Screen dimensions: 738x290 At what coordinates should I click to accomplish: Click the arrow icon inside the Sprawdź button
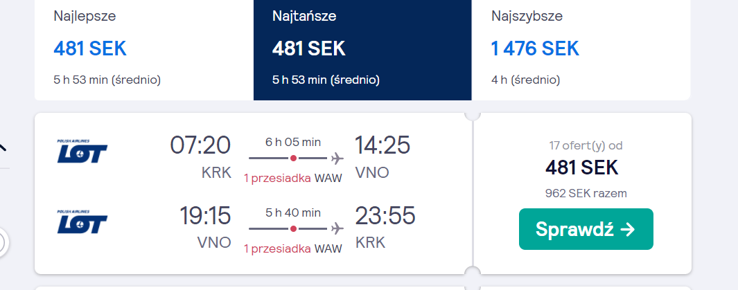(628, 229)
